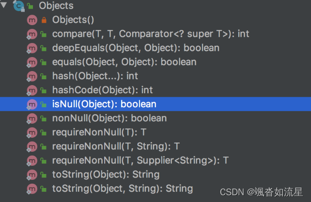The image size is (311, 202).
Task: Select requireNonNull(T, String): T method
Action: (116, 146)
